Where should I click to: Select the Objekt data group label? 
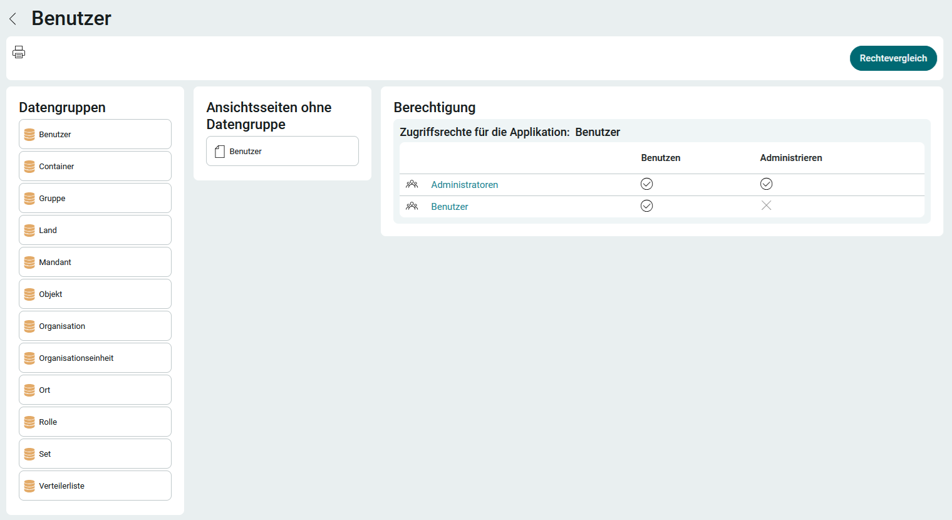[51, 294]
